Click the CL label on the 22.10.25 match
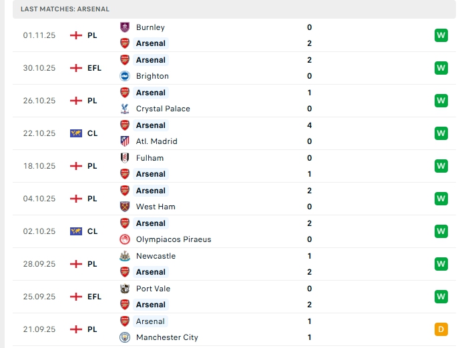464x348 pixels. [x=92, y=133]
